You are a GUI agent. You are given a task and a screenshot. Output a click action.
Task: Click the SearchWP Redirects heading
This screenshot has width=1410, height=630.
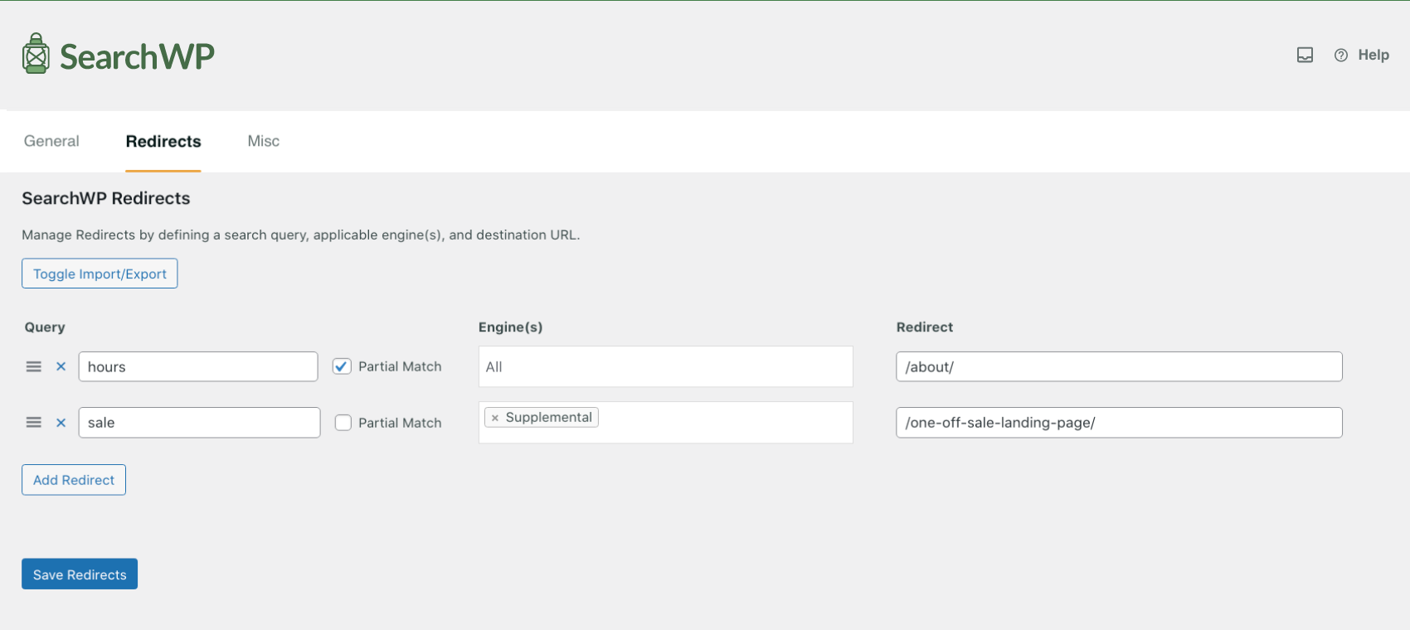(106, 198)
